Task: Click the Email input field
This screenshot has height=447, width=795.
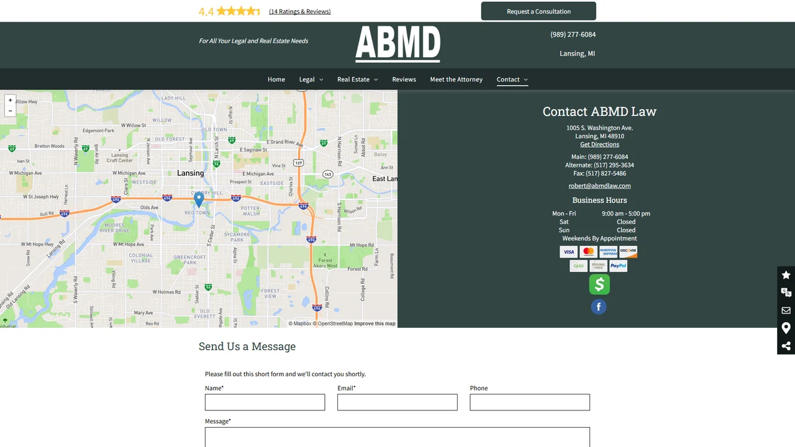Action: pos(397,402)
